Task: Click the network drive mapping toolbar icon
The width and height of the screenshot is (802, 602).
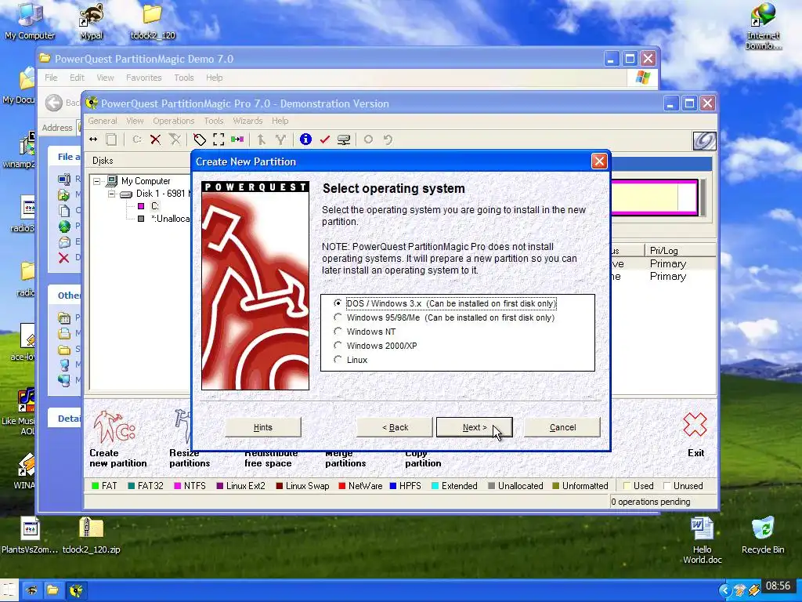Action: [x=344, y=140]
